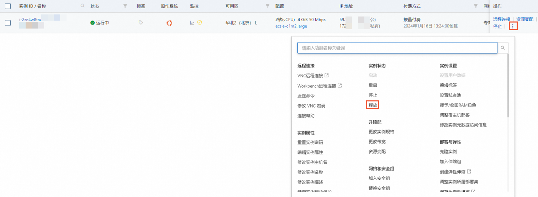
Task: Select 授予/收回RAM角色 menu entry
Action: pos(458,105)
